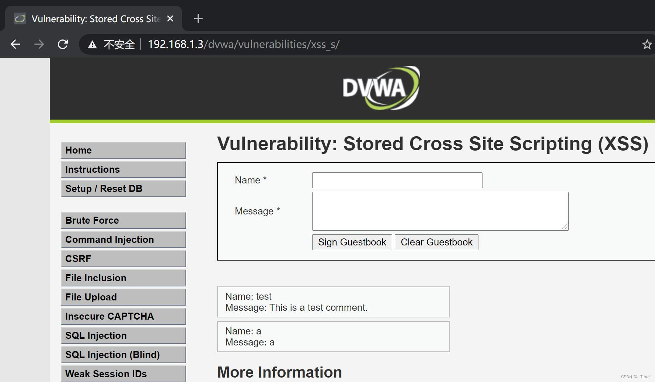Open a new tab with the plus icon
This screenshot has height=382, width=655.
(x=198, y=18)
